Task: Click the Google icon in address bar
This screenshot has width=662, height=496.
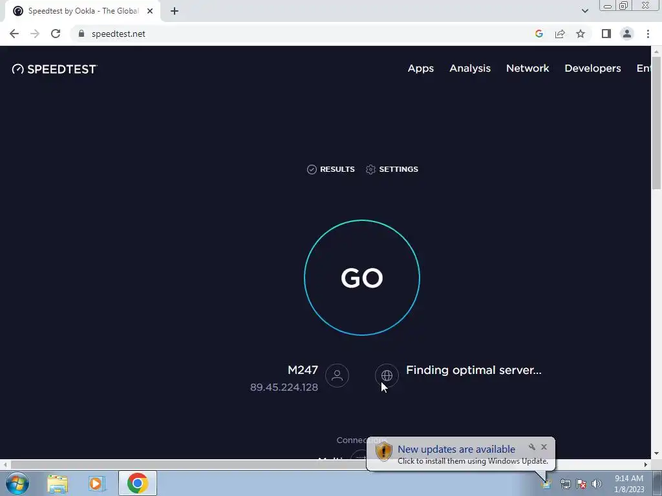Action: (539, 34)
